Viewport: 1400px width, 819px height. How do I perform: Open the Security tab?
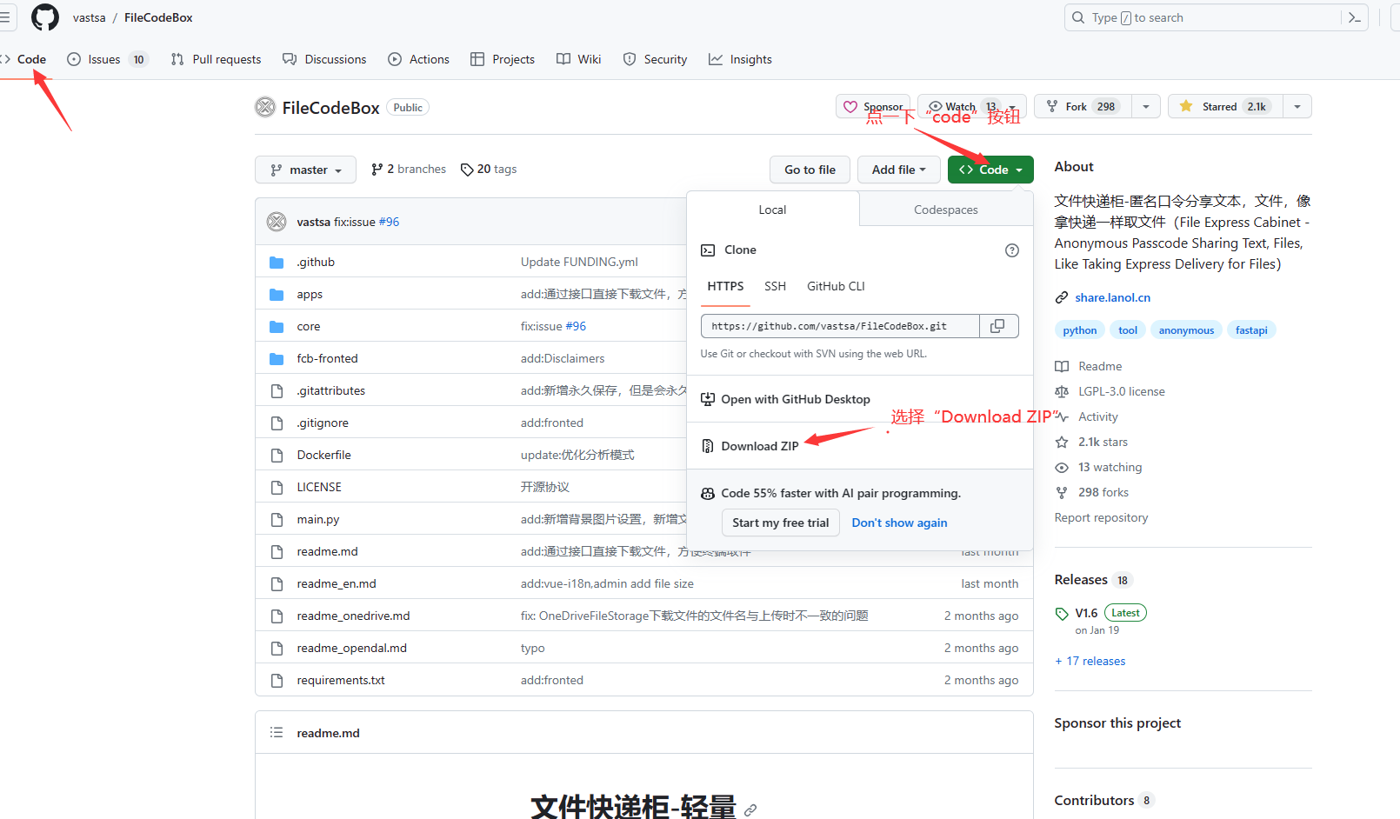(x=655, y=59)
